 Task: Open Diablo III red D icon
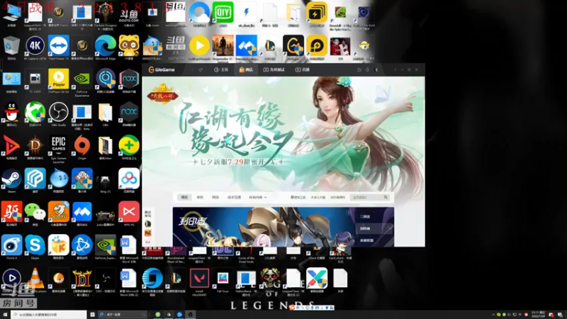pos(35,148)
